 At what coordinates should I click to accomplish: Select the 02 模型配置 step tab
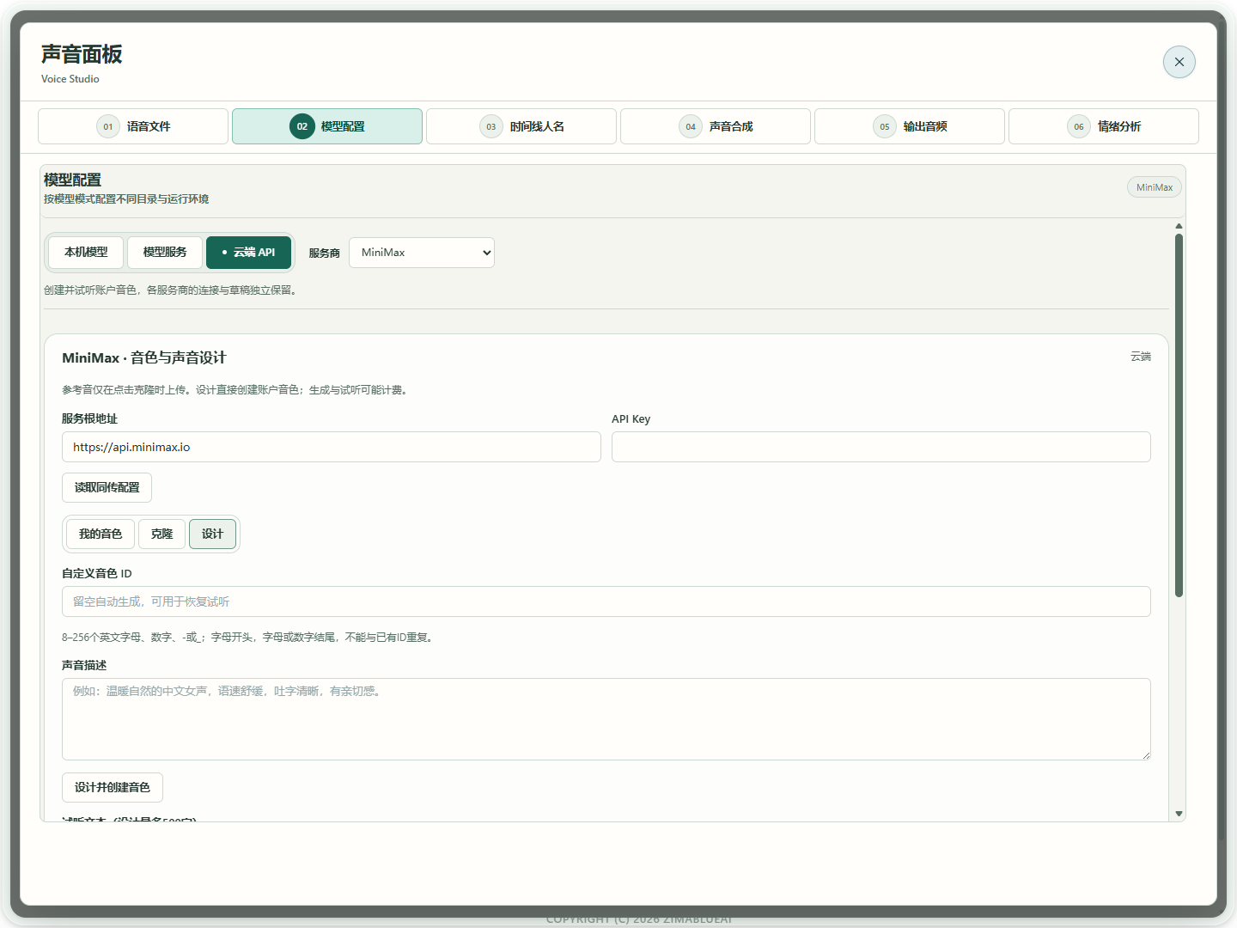[327, 126]
